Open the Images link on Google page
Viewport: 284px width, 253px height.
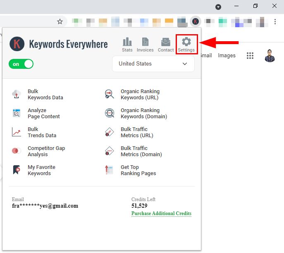[227, 56]
